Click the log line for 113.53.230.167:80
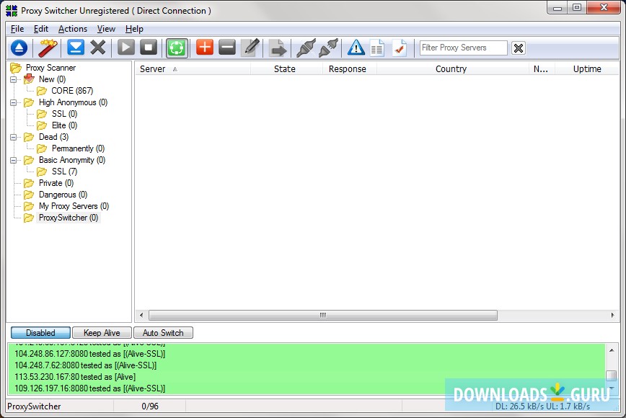 (75, 377)
